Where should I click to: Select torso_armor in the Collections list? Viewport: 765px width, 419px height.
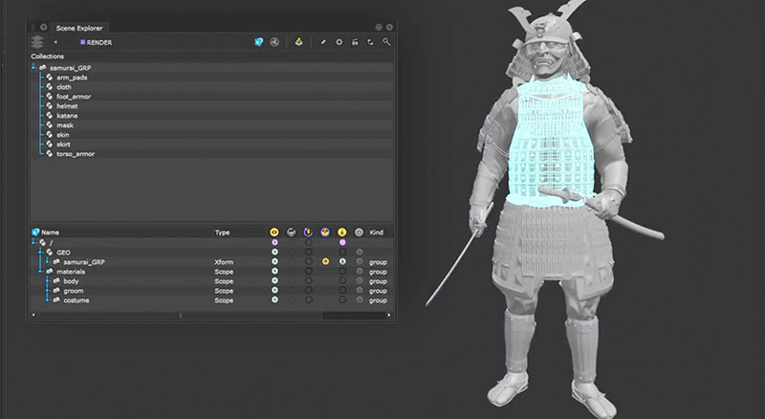pyautogui.click(x=75, y=154)
